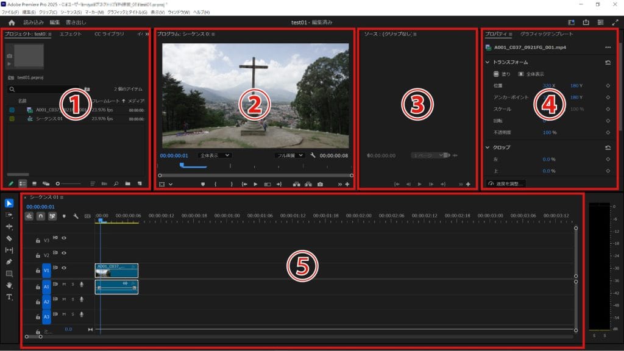Toggle visibility eye for track V2
Screen dimensions: 624x351
click(64, 253)
